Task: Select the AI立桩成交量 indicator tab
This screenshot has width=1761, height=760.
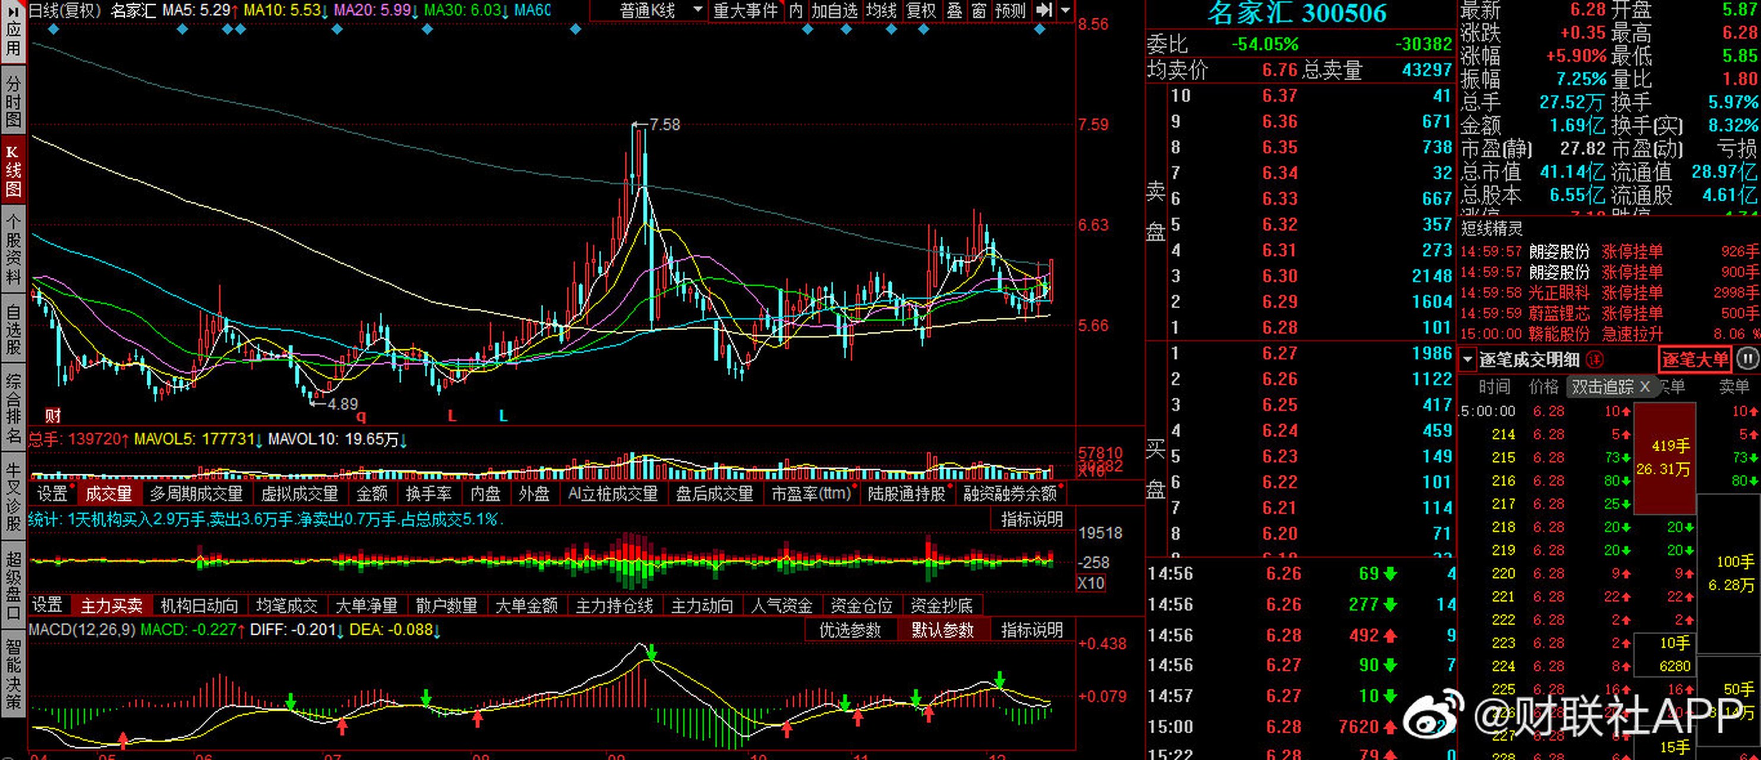Action: click(x=613, y=493)
